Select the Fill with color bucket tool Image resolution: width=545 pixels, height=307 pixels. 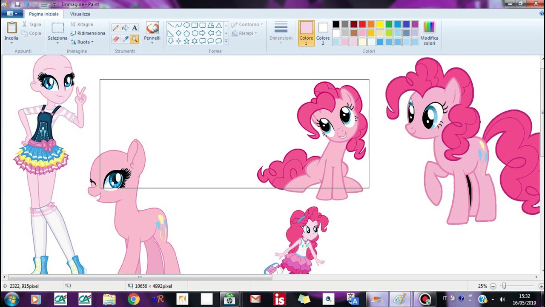[x=125, y=28]
